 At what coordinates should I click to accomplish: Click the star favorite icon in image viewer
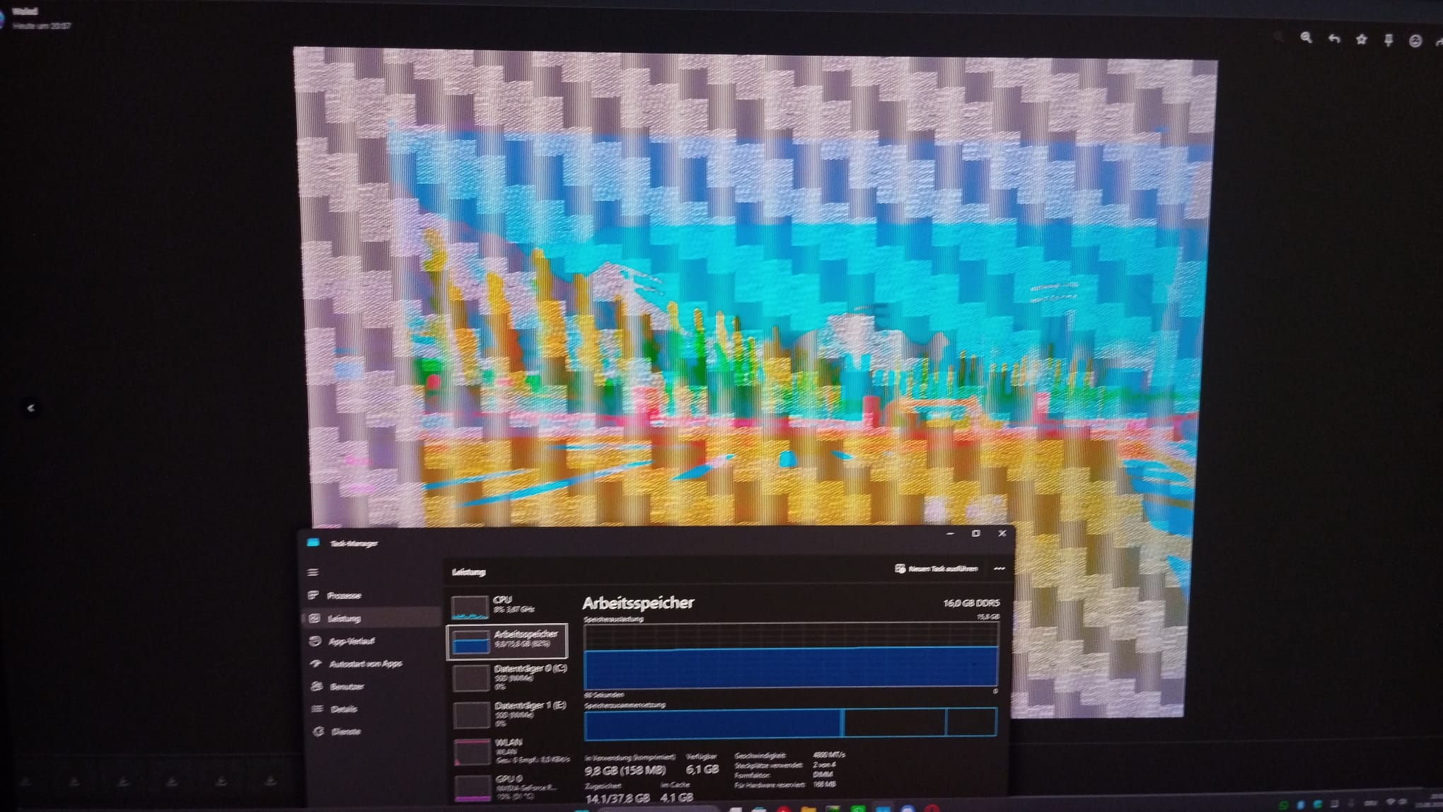tap(1362, 40)
